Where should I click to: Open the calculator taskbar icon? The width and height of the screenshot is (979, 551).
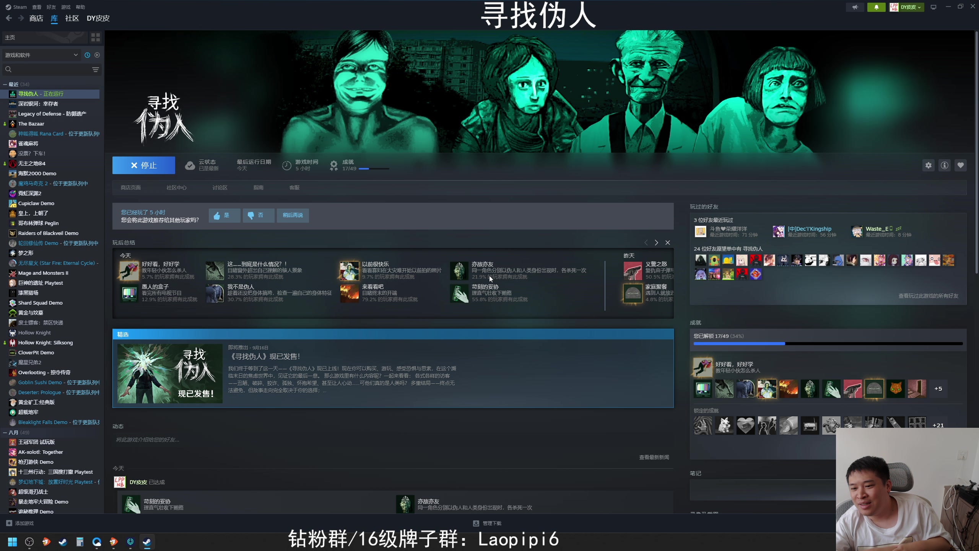tap(80, 542)
